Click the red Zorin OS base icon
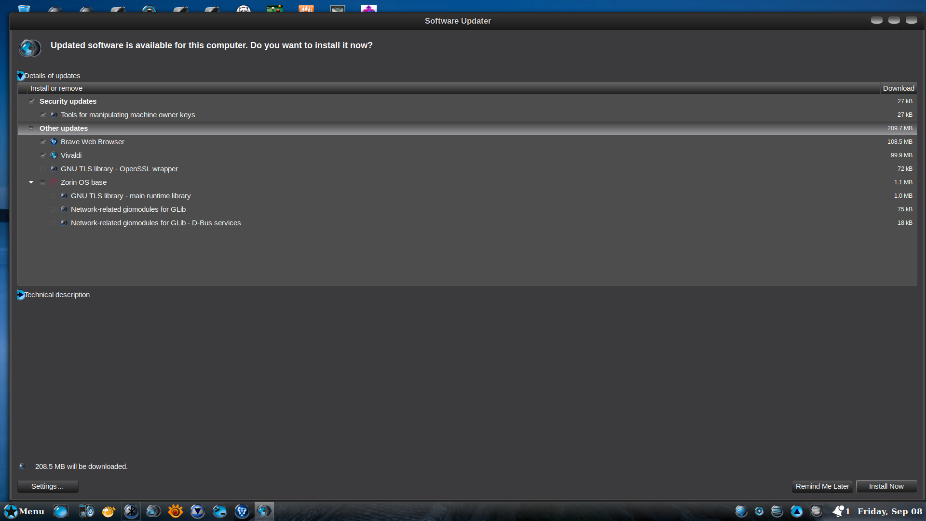This screenshot has height=521, width=926. tap(54, 182)
